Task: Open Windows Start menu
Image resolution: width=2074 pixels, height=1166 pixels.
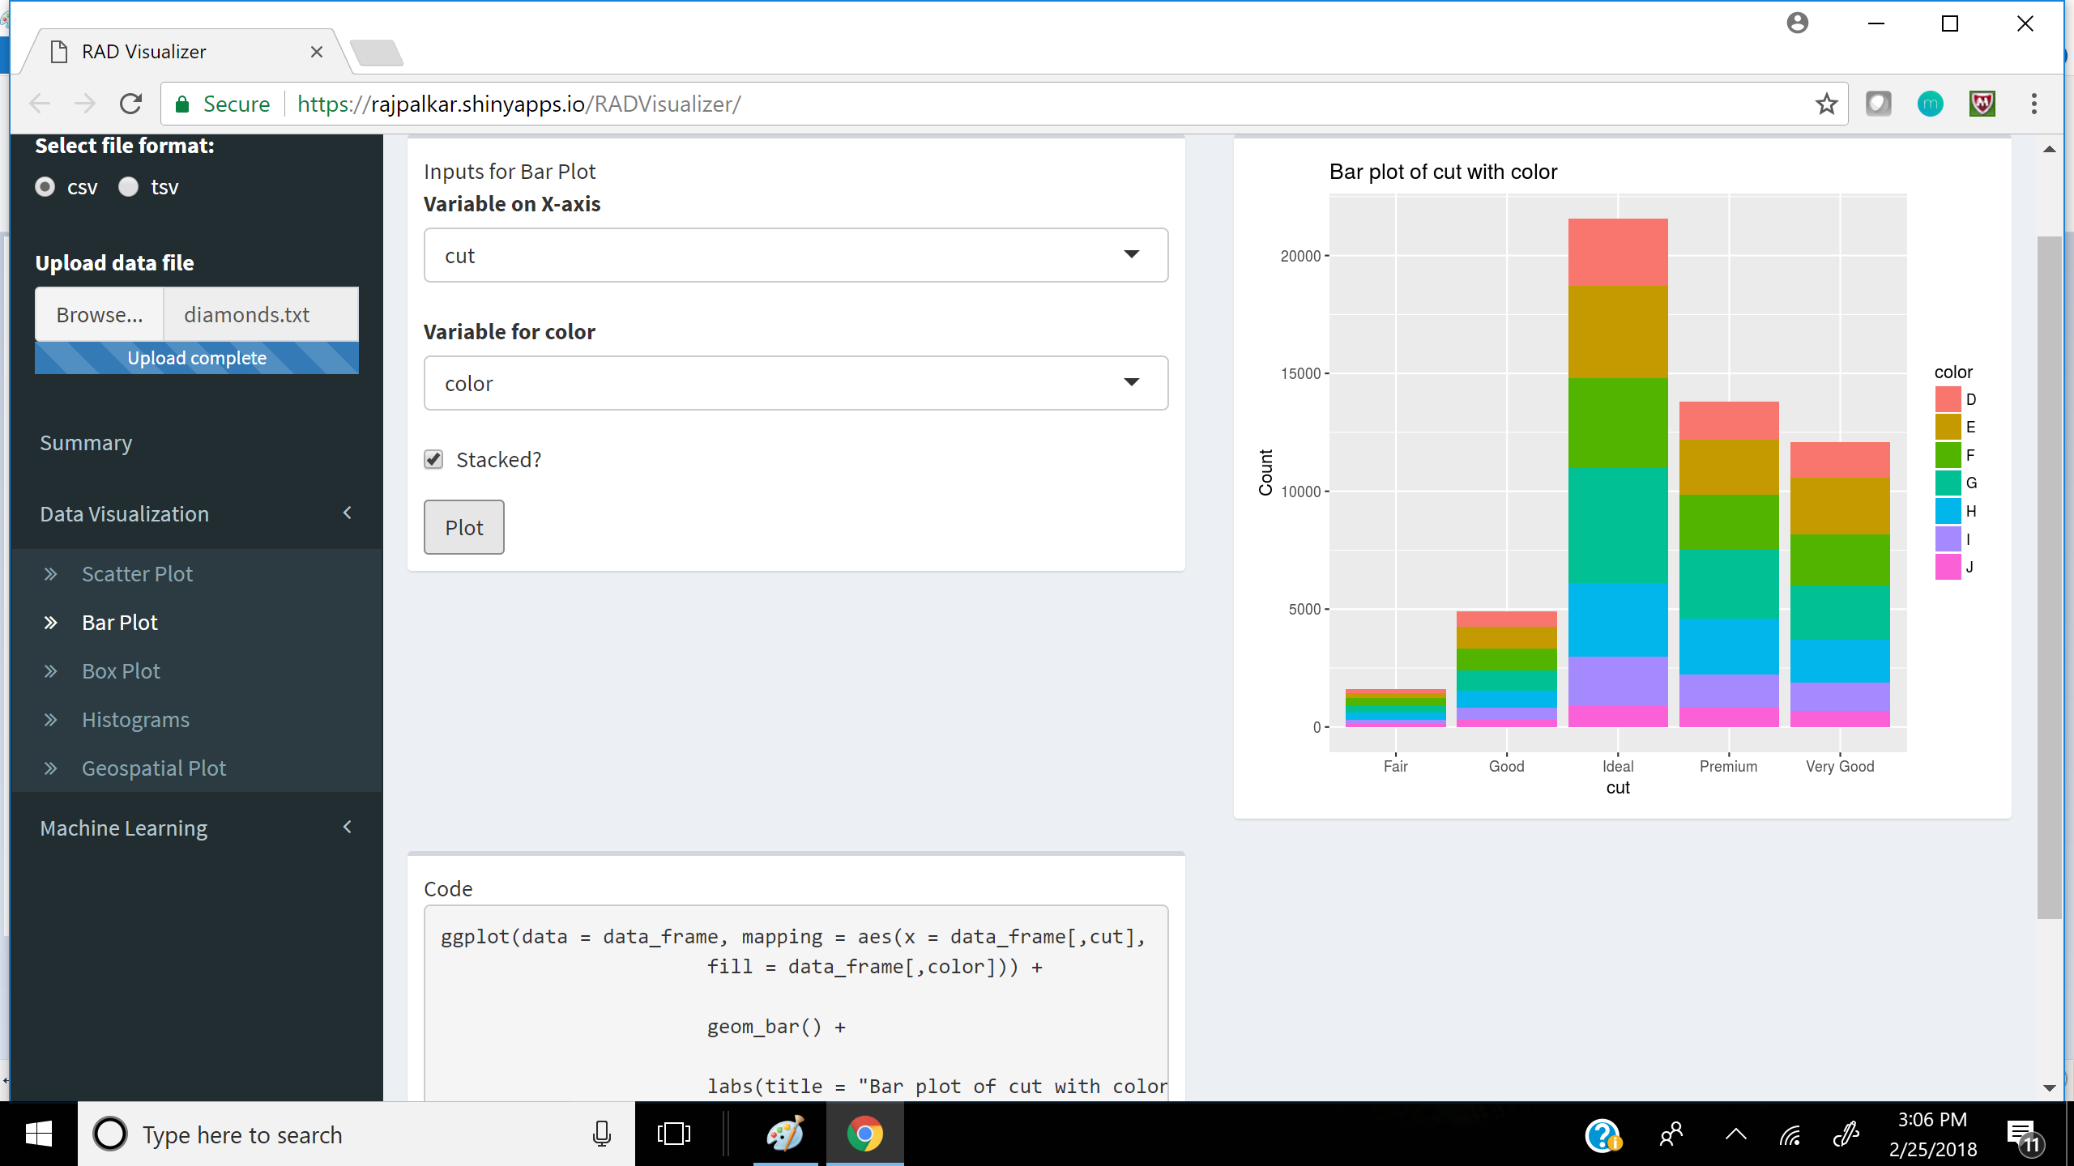Action: point(38,1134)
